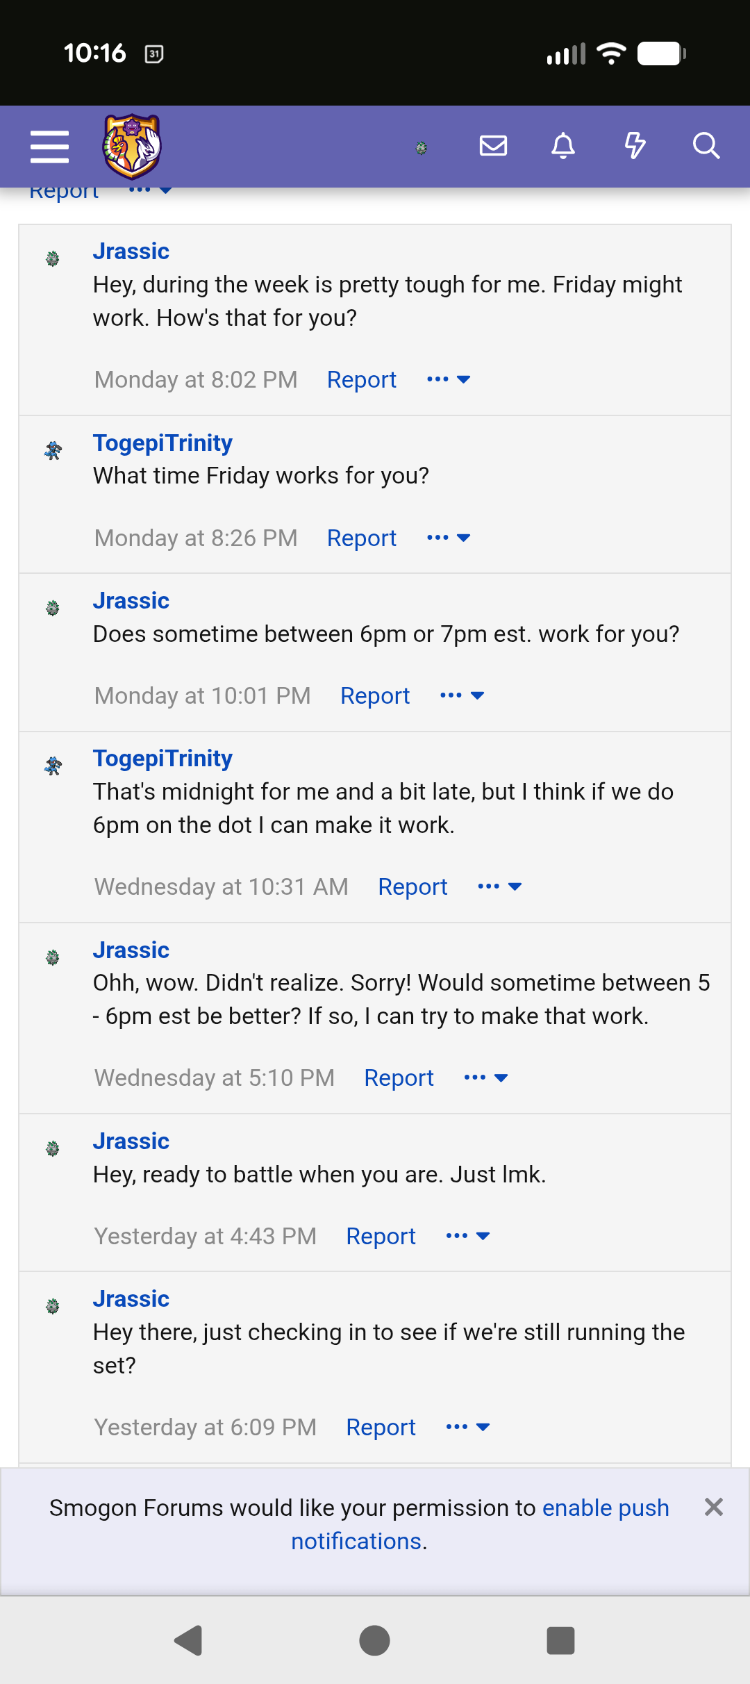The width and height of the screenshot is (750, 1684).
Task: Open the search magnifier icon
Action: coord(706,146)
